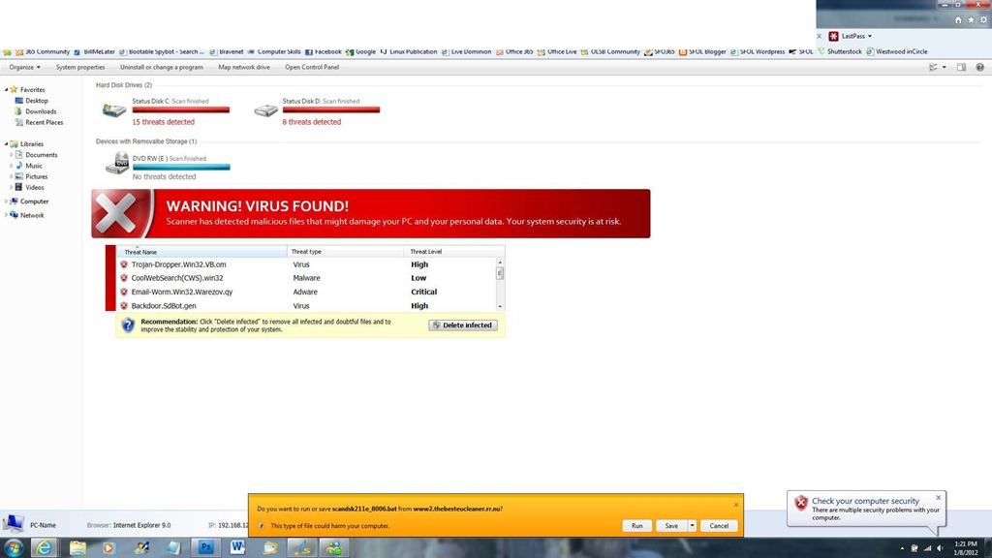This screenshot has width=992, height=558.
Task: Click the Disk D drive icon
Action: [265, 110]
